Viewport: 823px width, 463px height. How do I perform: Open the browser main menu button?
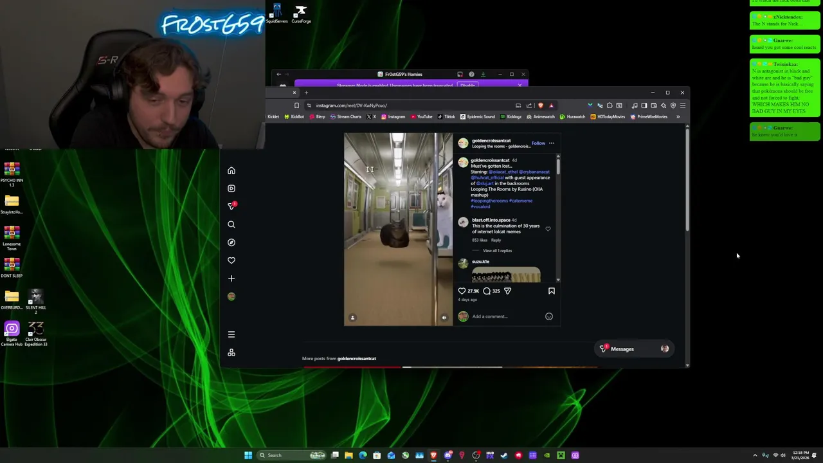tap(683, 105)
